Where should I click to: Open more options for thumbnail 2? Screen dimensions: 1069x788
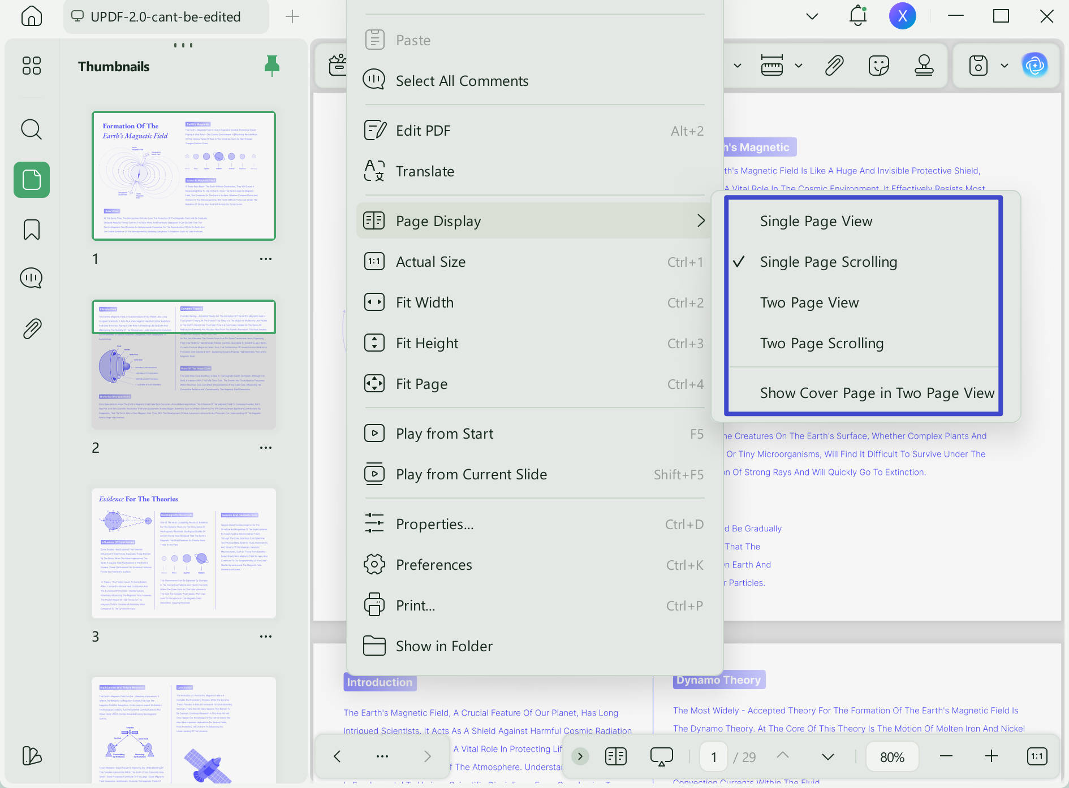click(x=266, y=448)
